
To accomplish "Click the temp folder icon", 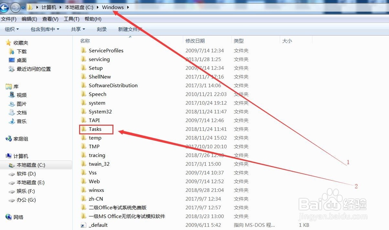I will [83, 138].
